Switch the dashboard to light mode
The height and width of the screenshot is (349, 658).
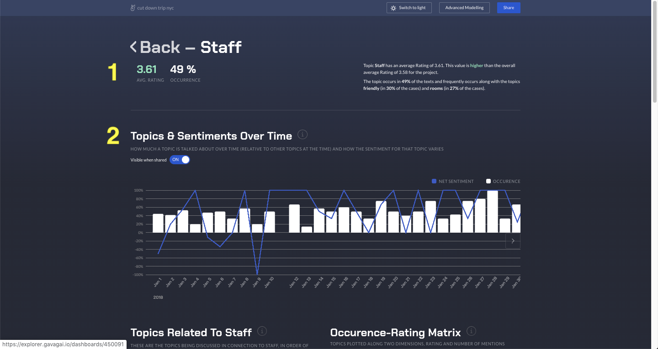(409, 8)
